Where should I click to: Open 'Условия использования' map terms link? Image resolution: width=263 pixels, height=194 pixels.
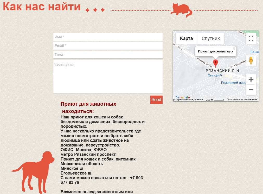tap(242, 99)
